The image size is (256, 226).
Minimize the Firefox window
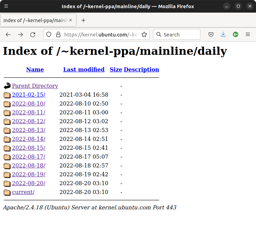pyautogui.click(x=227, y=6)
